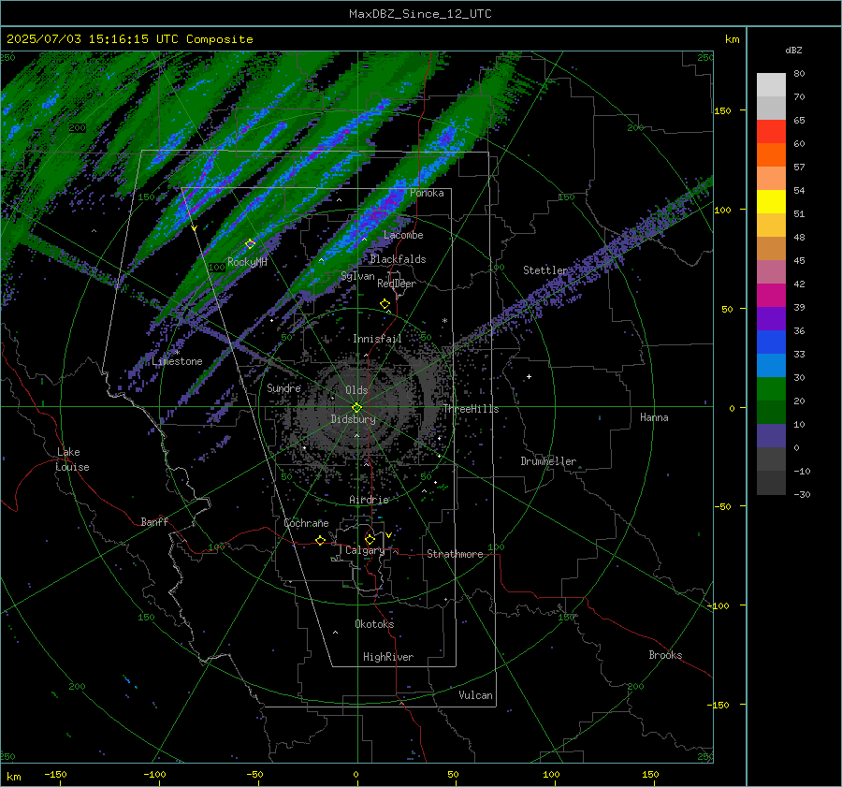Pick the dark orange 57–60 dBZ swatch
Viewport: 842px width, 787px height.
tap(771, 155)
